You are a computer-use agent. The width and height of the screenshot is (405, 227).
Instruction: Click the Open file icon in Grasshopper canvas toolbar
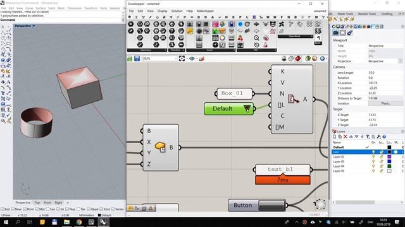click(x=130, y=59)
